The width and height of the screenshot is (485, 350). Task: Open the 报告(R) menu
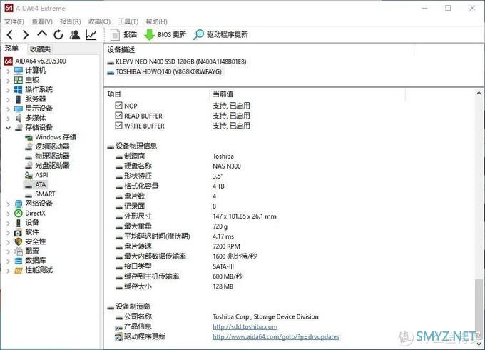(x=70, y=21)
